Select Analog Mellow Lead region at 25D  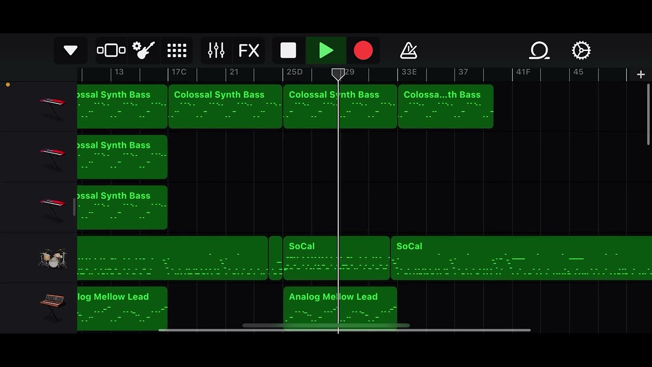click(x=340, y=308)
